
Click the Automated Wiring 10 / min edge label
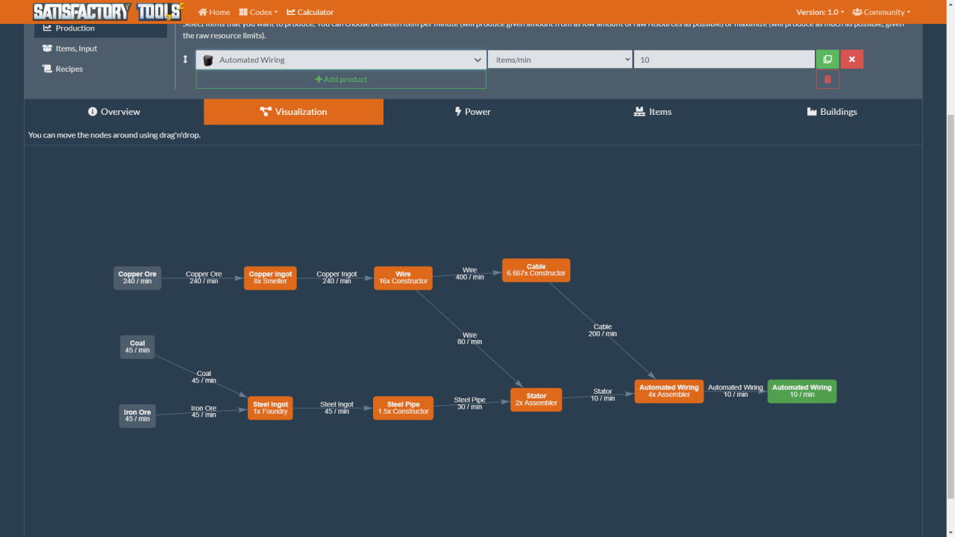click(735, 391)
